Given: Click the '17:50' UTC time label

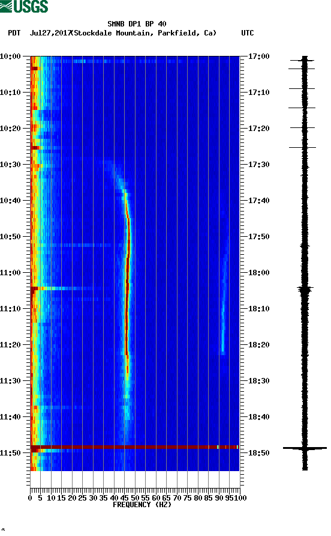Looking at the screenshot, I should 258,237.
